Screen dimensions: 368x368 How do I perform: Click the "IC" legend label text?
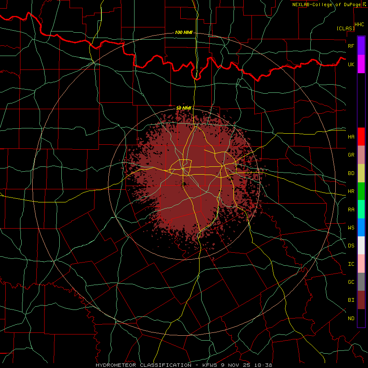coord(351,264)
